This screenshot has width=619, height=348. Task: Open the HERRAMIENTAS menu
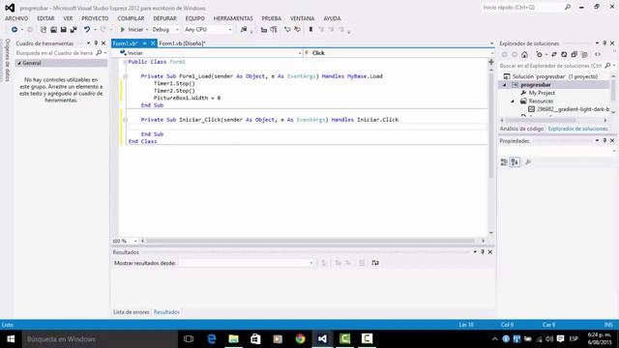click(233, 18)
